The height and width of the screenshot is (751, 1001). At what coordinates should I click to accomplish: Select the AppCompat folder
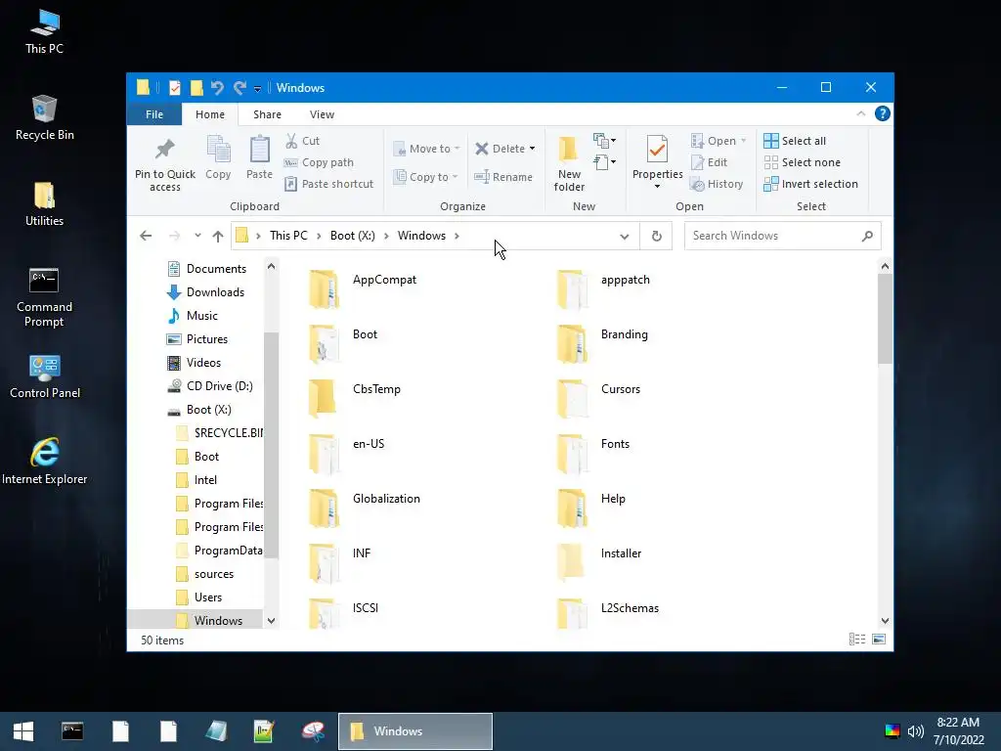[363, 288]
